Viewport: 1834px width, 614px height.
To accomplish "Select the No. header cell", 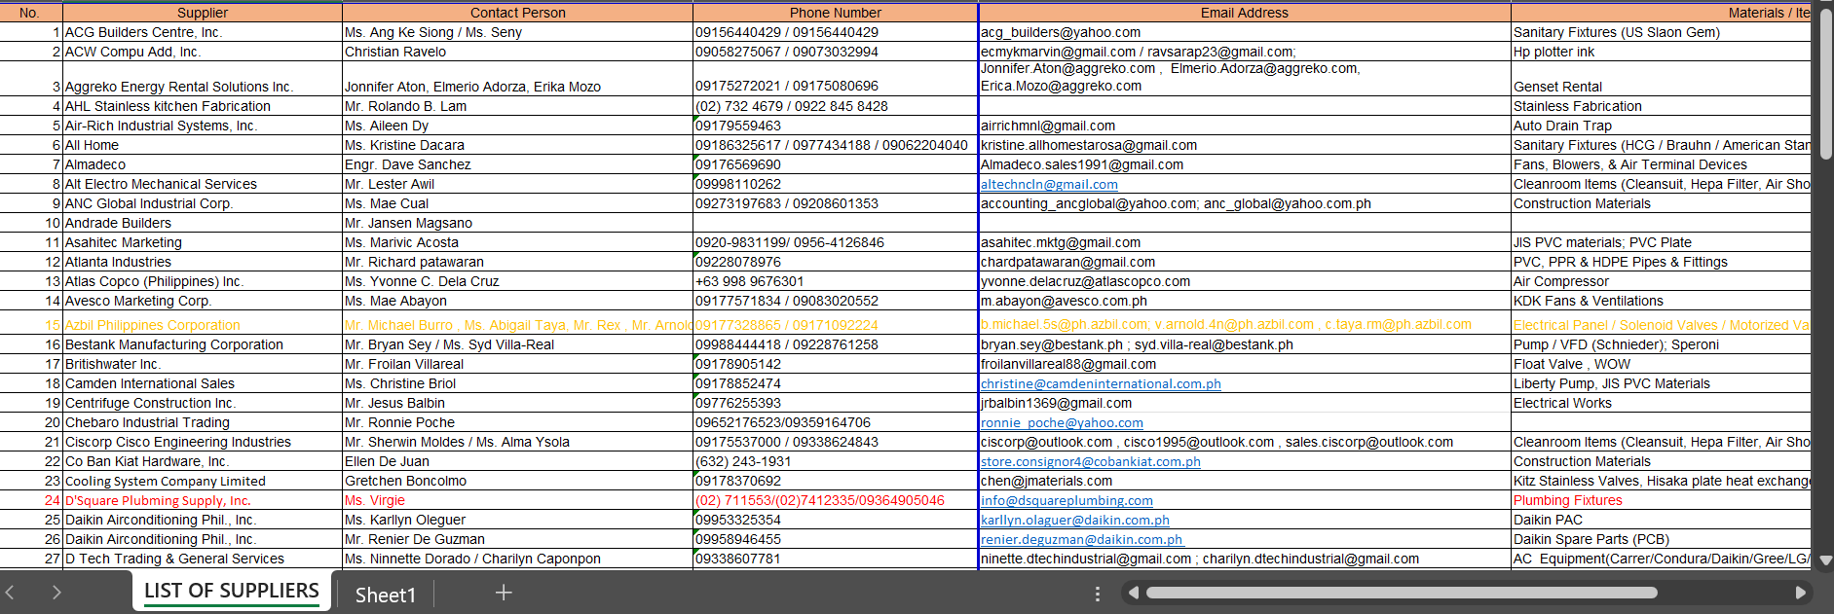I will click(x=30, y=13).
